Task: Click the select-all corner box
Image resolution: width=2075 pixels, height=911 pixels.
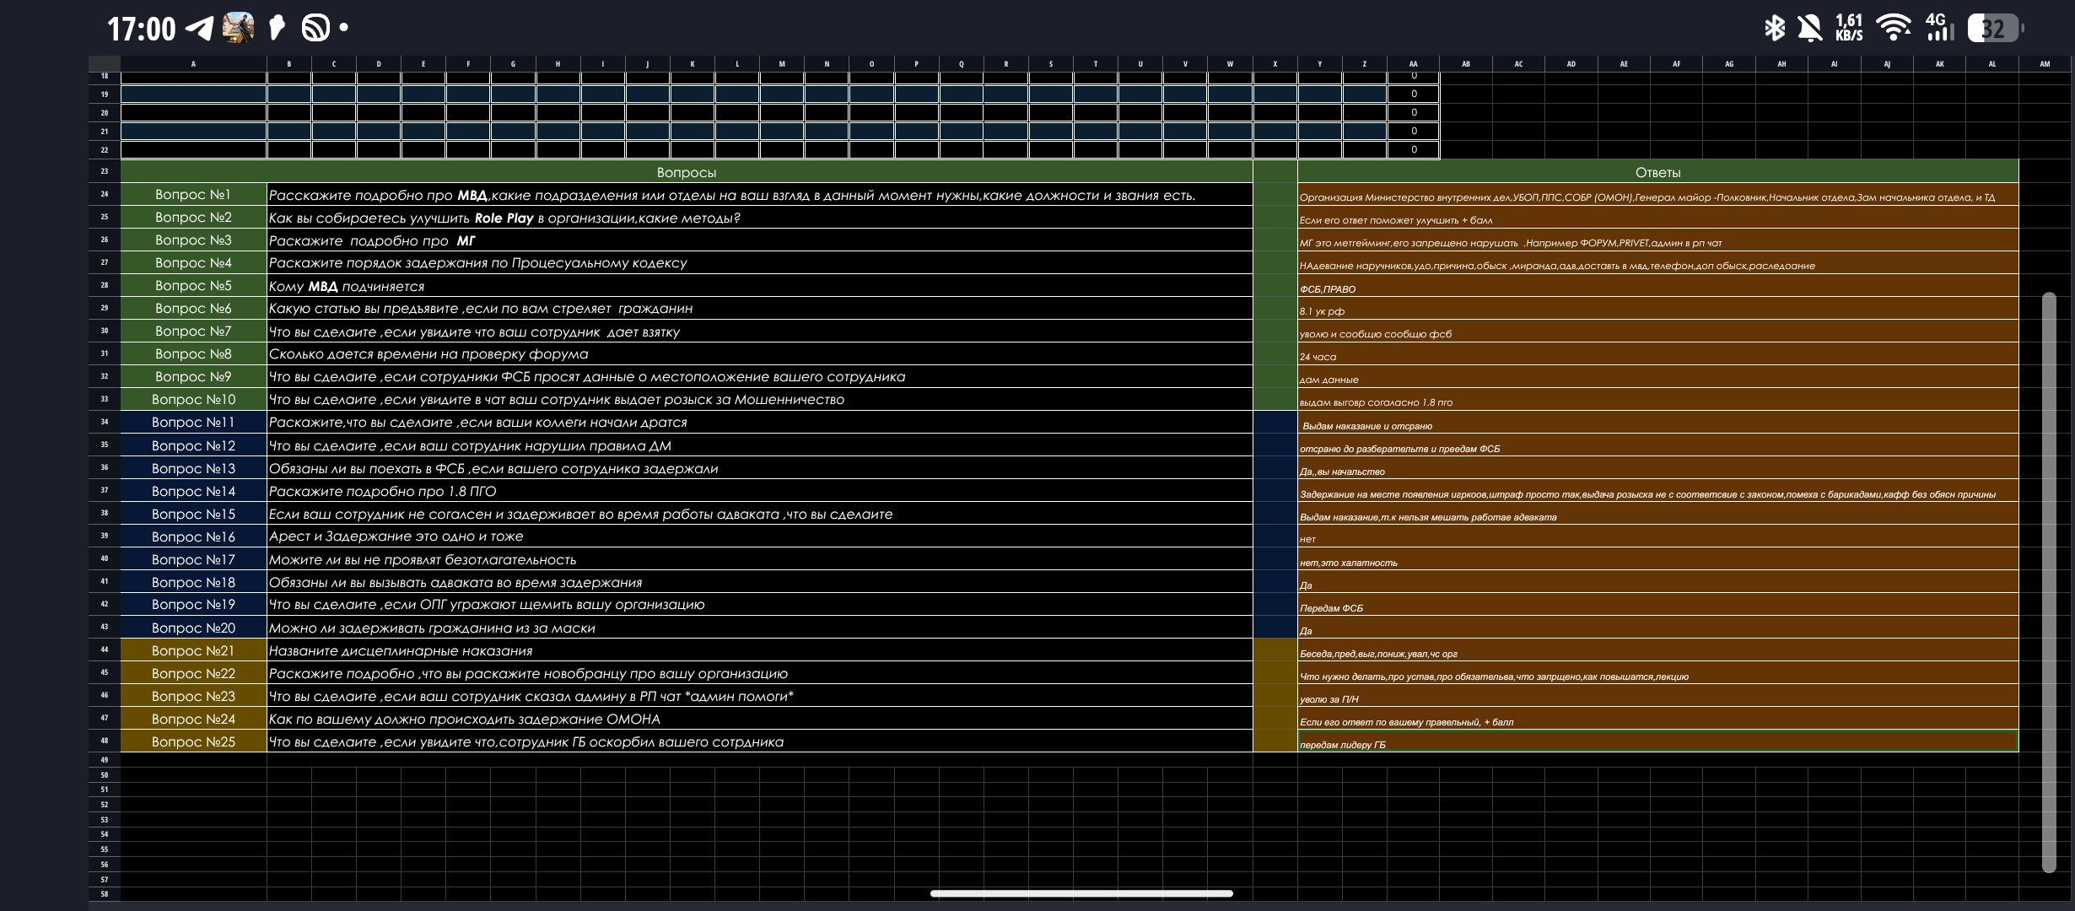Action: (x=105, y=63)
